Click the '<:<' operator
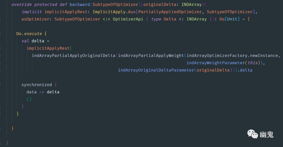The image size is (283, 147). [x=106, y=19]
